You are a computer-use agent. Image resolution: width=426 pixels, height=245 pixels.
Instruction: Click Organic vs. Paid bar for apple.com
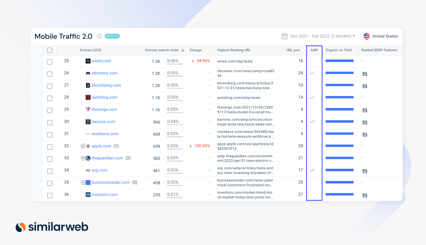pos(339,146)
